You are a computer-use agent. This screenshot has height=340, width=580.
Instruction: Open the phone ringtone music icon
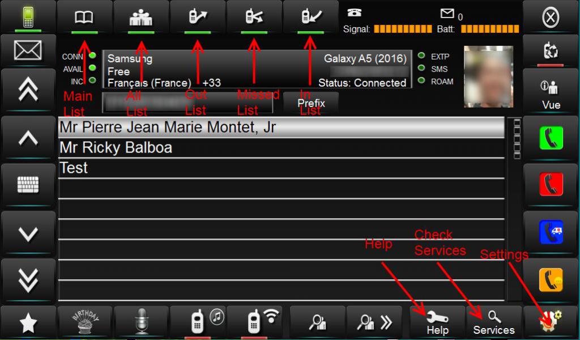tap(198, 321)
